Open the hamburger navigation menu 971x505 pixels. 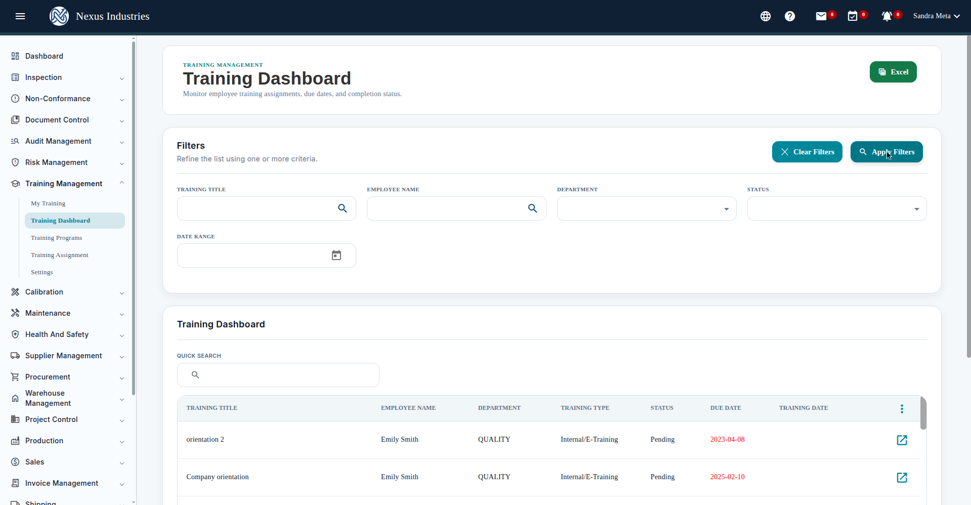pyautogui.click(x=20, y=16)
